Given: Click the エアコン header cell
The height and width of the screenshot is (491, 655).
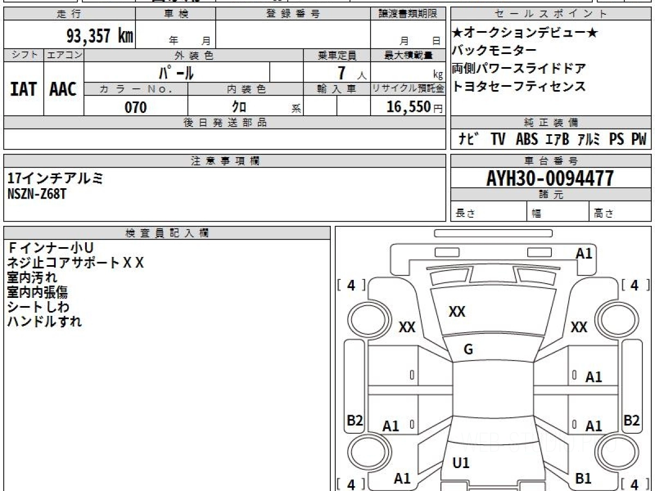Looking at the screenshot, I should (64, 55).
